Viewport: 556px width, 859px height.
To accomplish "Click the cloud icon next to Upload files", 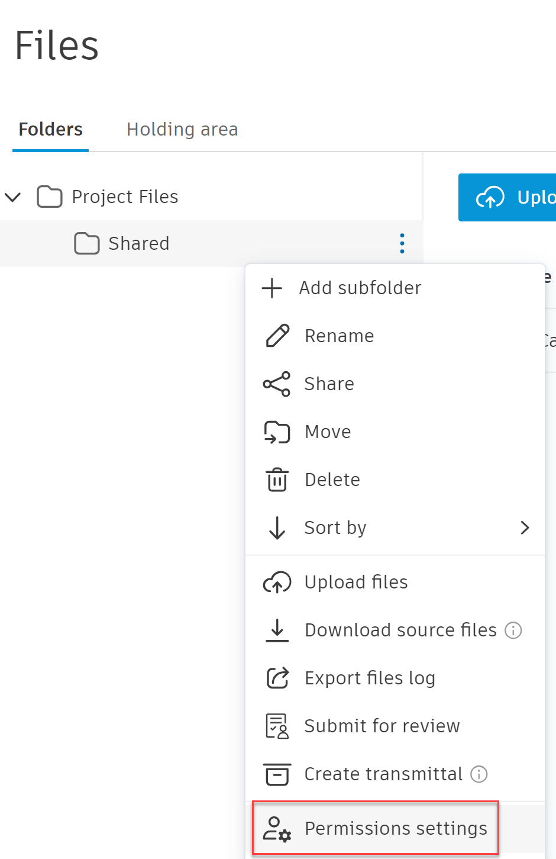I will pyautogui.click(x=277, y=583).
